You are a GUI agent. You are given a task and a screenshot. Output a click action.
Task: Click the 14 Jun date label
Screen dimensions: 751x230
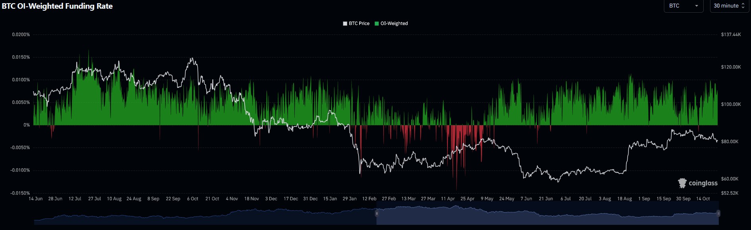point(36,199)
